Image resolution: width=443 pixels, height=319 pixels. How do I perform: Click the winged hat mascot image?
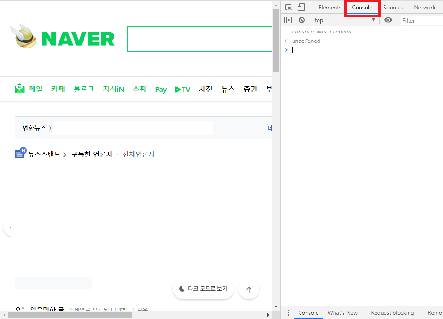pos(24,36)
